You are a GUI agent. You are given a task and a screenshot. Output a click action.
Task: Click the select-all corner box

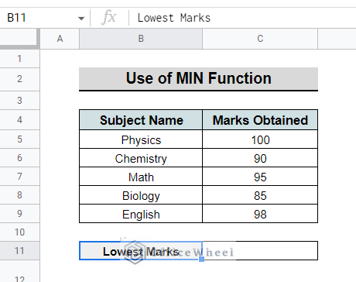coord(19,39)
